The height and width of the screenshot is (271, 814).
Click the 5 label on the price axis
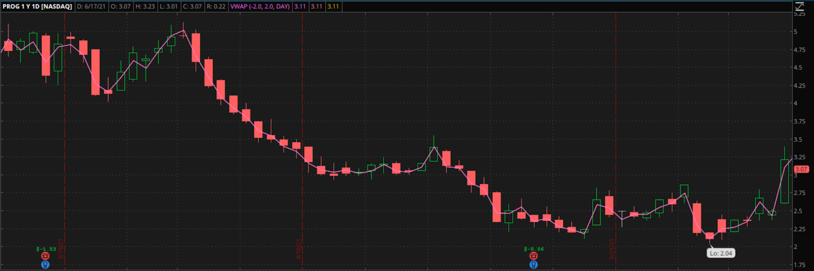pyautogui.click(x=796, y=31)
